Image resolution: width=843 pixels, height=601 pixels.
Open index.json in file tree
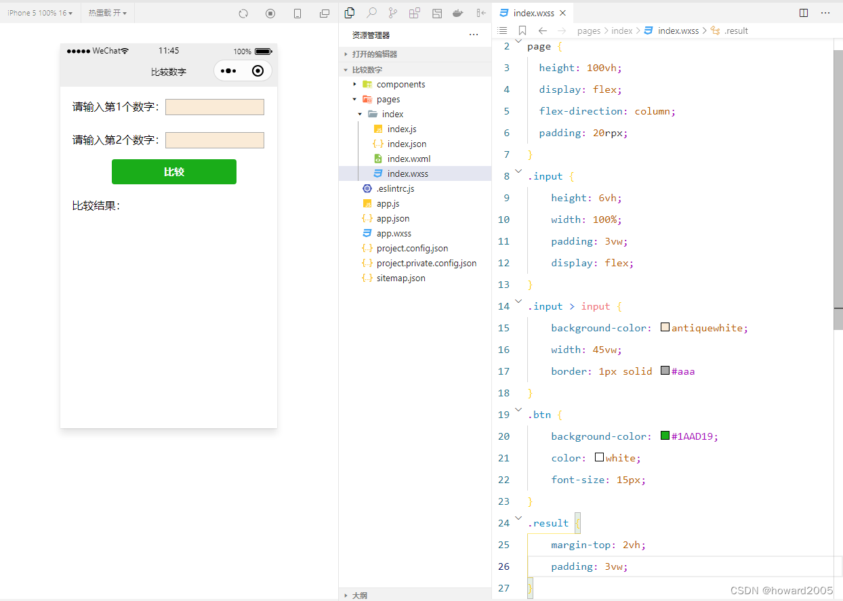[x=415, y=144]
